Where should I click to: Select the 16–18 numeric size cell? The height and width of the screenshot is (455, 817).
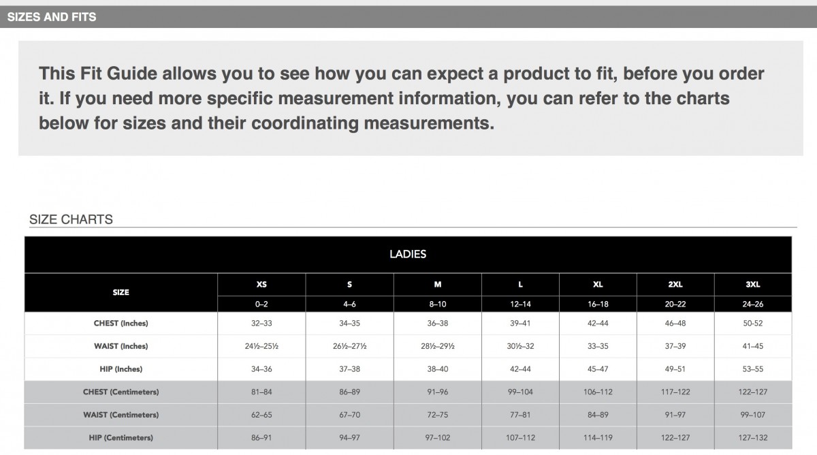[598, 304]
